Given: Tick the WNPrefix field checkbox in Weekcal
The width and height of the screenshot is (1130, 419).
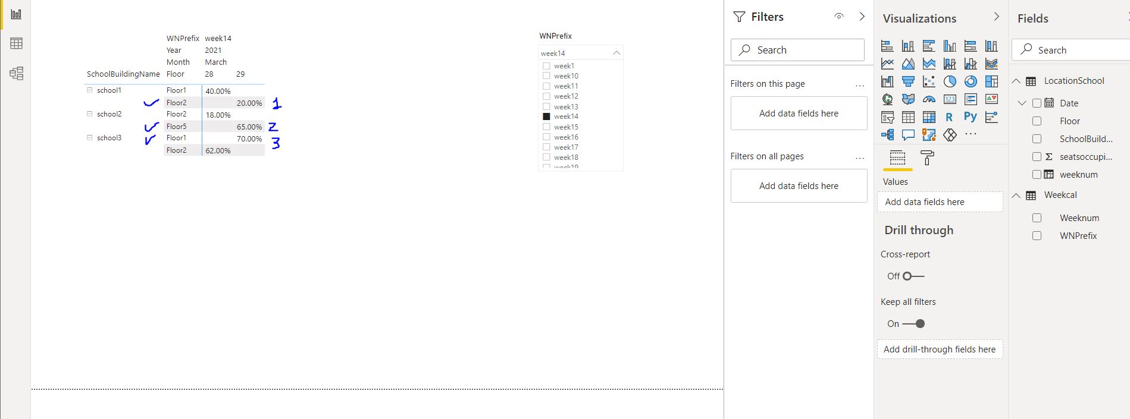Looking at the screenshot, I should pyautogui.click(x=1037, y=236).
